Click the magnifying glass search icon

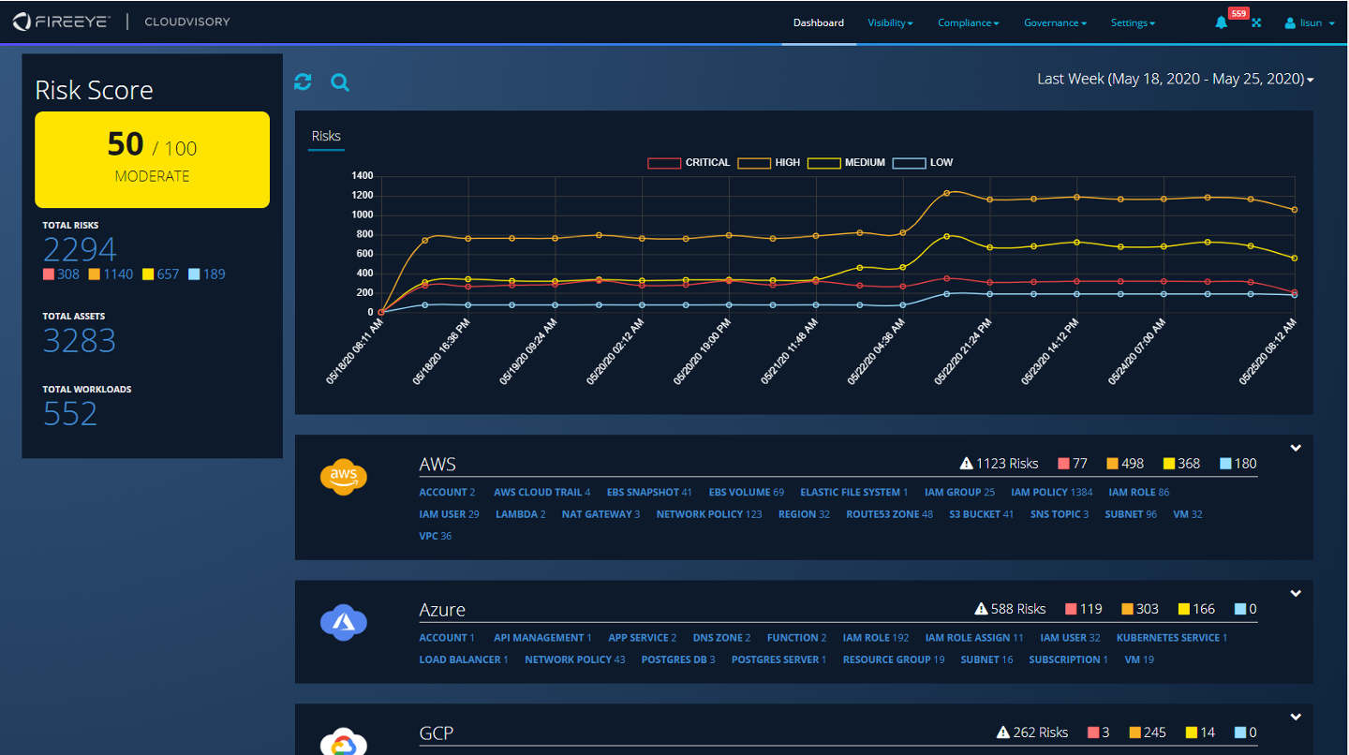click(340, 82)
